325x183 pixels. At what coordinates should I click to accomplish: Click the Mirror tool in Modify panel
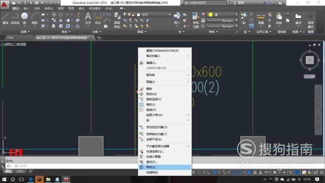coord(60,21)
